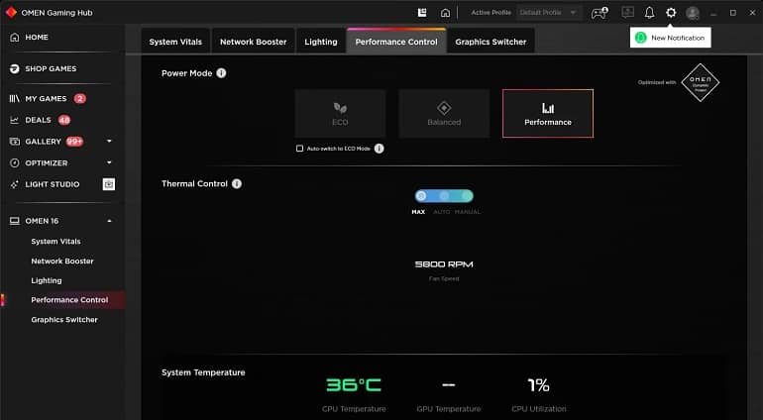Click the New Notification popup
The width and height of the screenshot is (763, 420).
(x=670, y=38)
